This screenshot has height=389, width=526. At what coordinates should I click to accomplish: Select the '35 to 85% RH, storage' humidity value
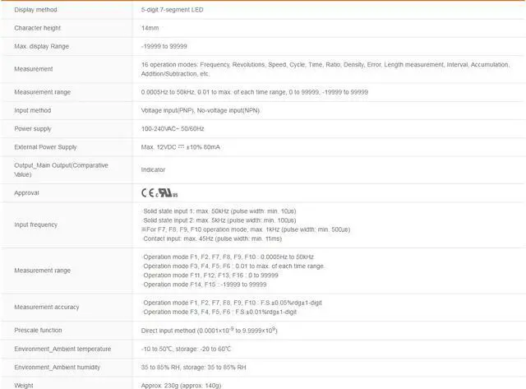coord(194,367)
